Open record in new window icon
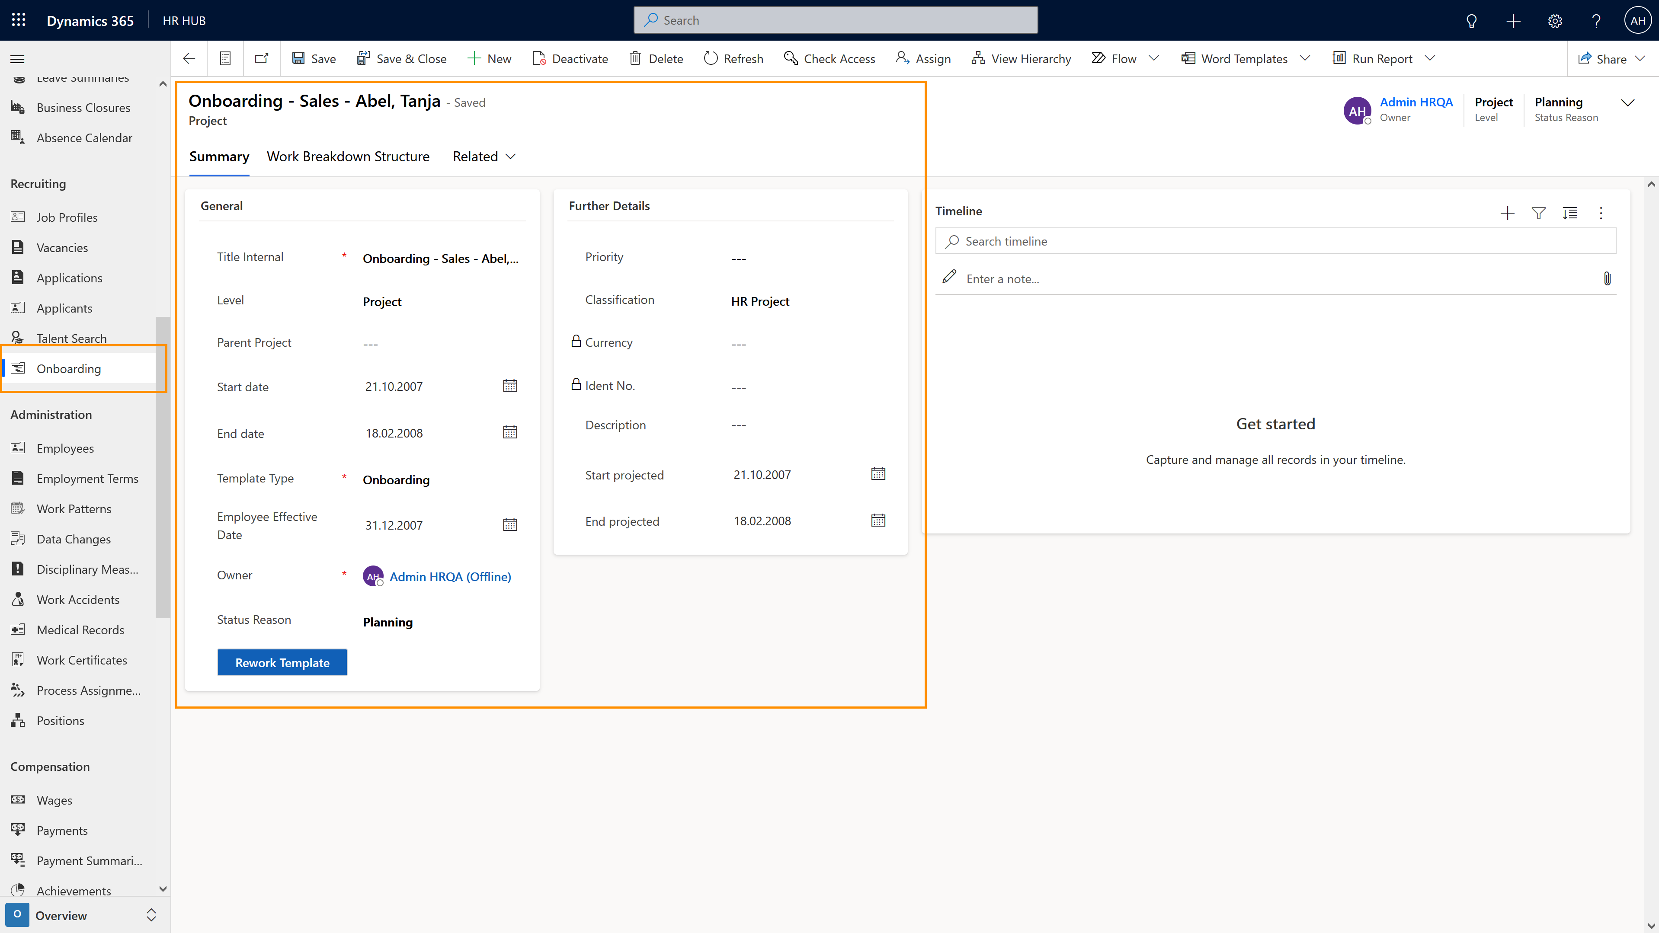1659x933 pixels. coord(262,59)
